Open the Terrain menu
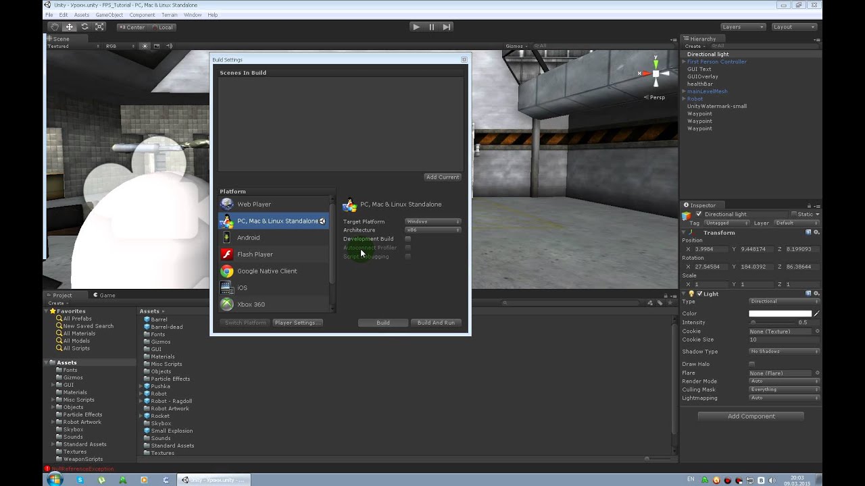This screenshot has height=486, width=865. coord(170,15)
